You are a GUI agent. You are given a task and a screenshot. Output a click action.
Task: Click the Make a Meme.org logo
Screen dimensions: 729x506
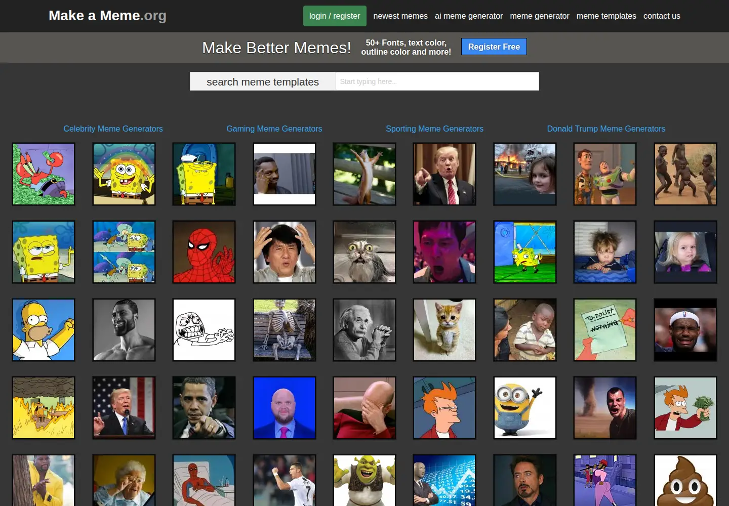[x=107, y=16]
